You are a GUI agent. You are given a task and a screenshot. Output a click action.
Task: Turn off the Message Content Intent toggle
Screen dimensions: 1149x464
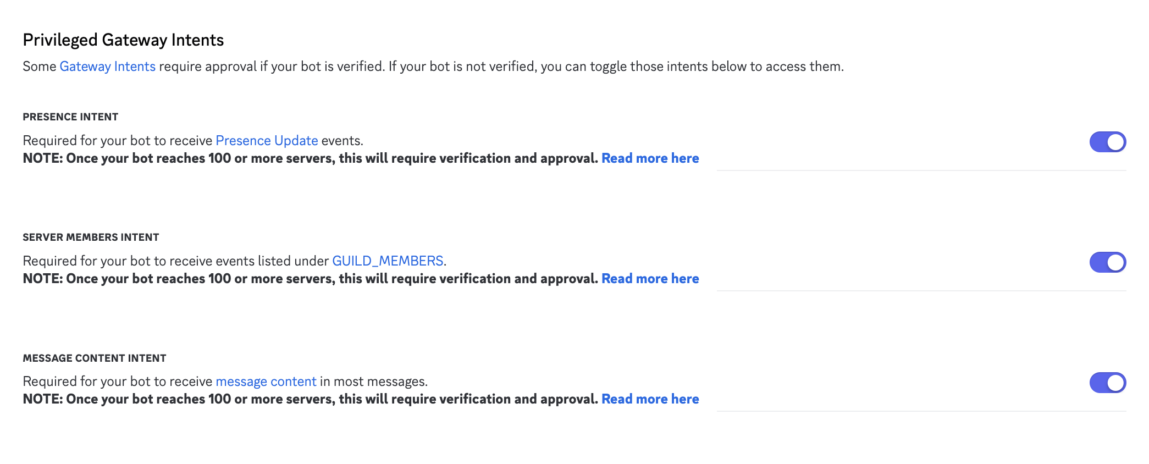pyautogui.click(x=1107, y=383)
